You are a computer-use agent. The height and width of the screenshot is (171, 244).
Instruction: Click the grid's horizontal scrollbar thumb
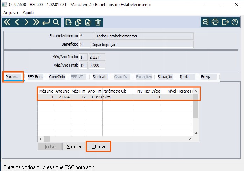coord(47,139)
